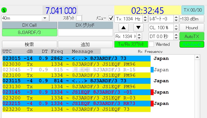Untick the メニュー checkbox

(111, 18)
